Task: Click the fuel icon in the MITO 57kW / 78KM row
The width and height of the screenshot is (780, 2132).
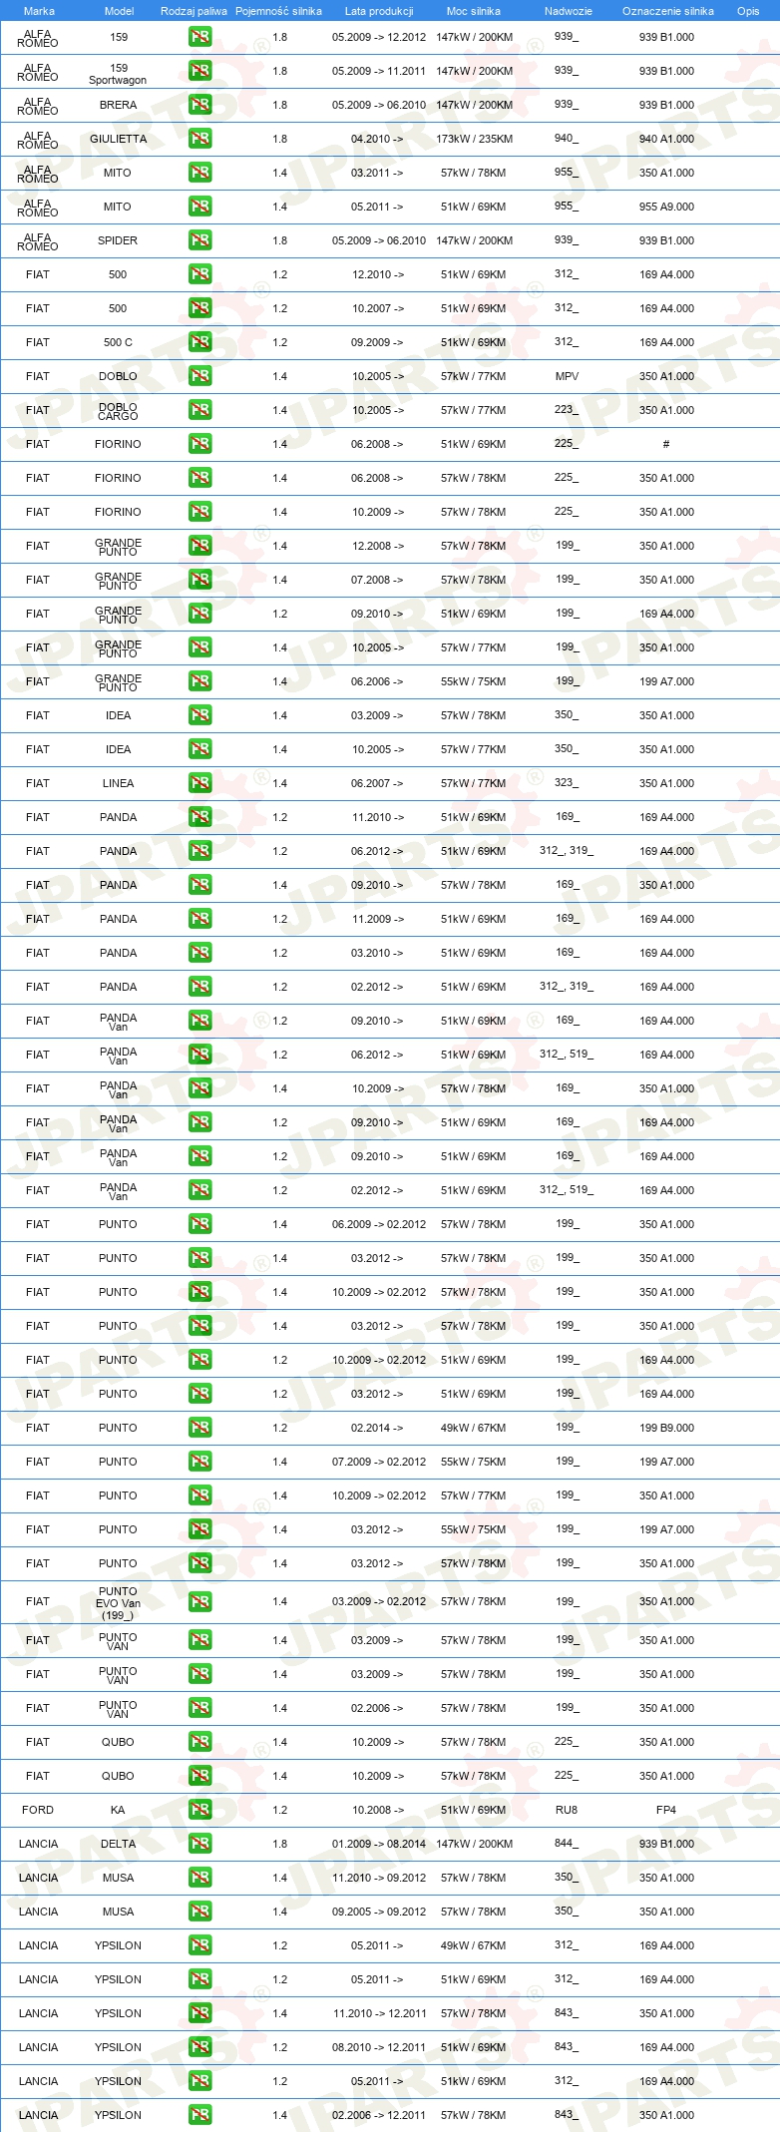Action: tap(199, 173)
